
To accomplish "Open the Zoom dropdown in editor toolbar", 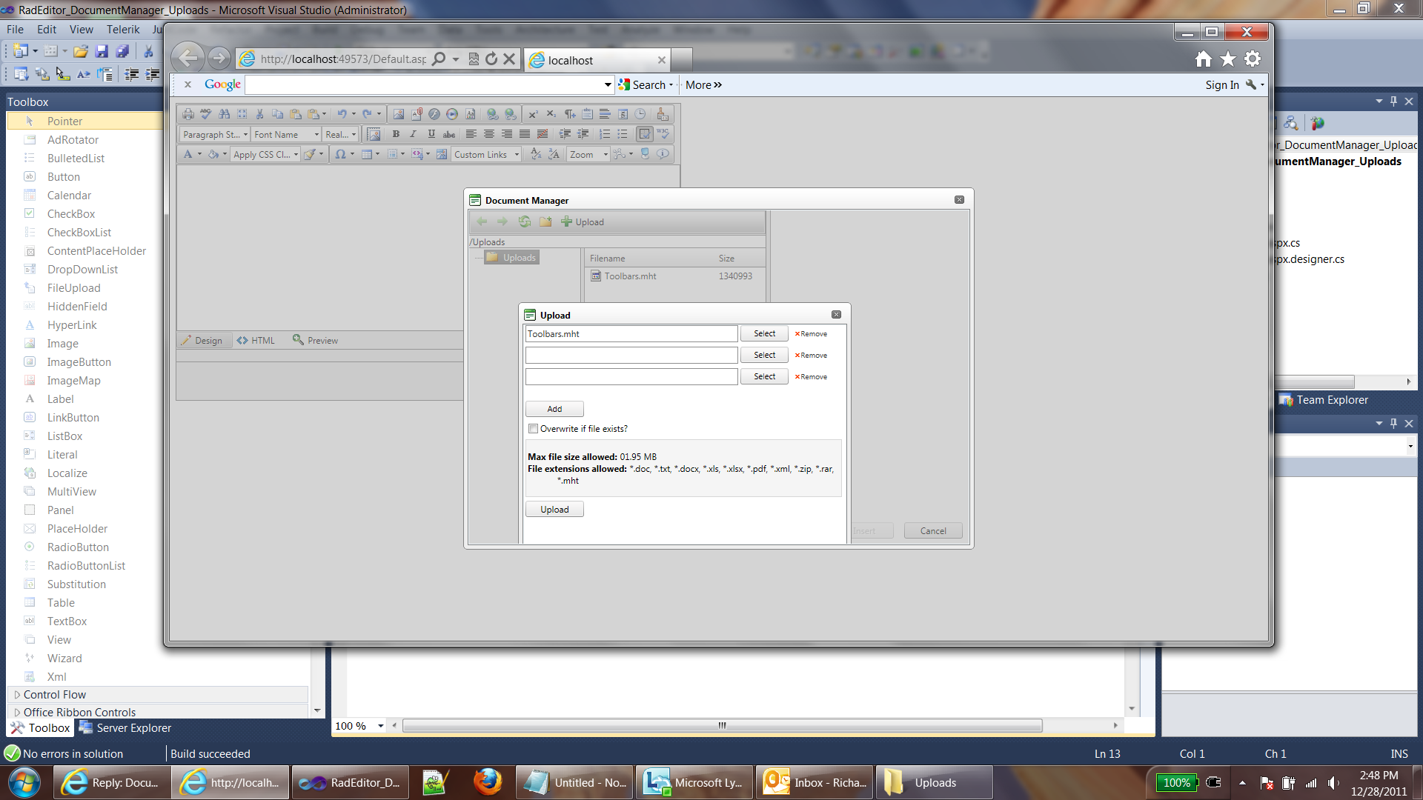I will click(x=588, y=154).
